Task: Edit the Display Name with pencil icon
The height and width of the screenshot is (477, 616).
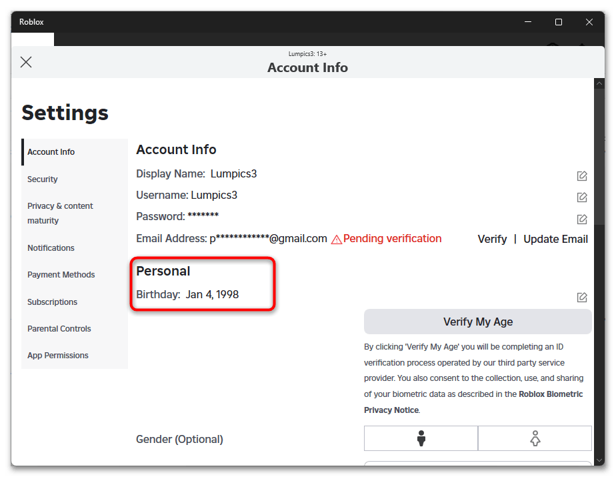Action: tap(582, 175)
